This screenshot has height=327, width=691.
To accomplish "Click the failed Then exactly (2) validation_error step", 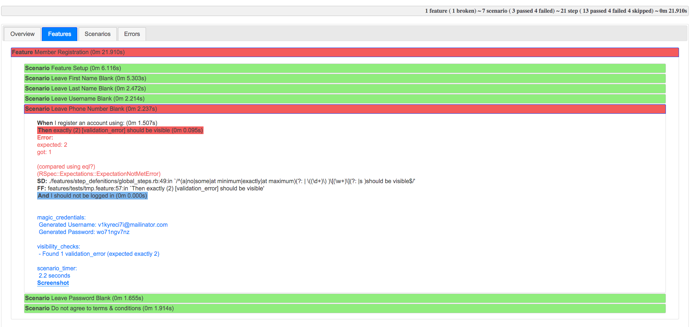I will (x=120, y=130).
